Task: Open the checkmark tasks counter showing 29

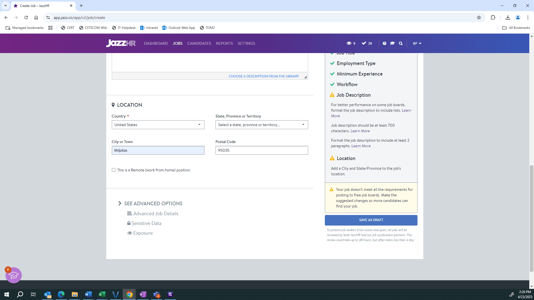Action: 367,43
